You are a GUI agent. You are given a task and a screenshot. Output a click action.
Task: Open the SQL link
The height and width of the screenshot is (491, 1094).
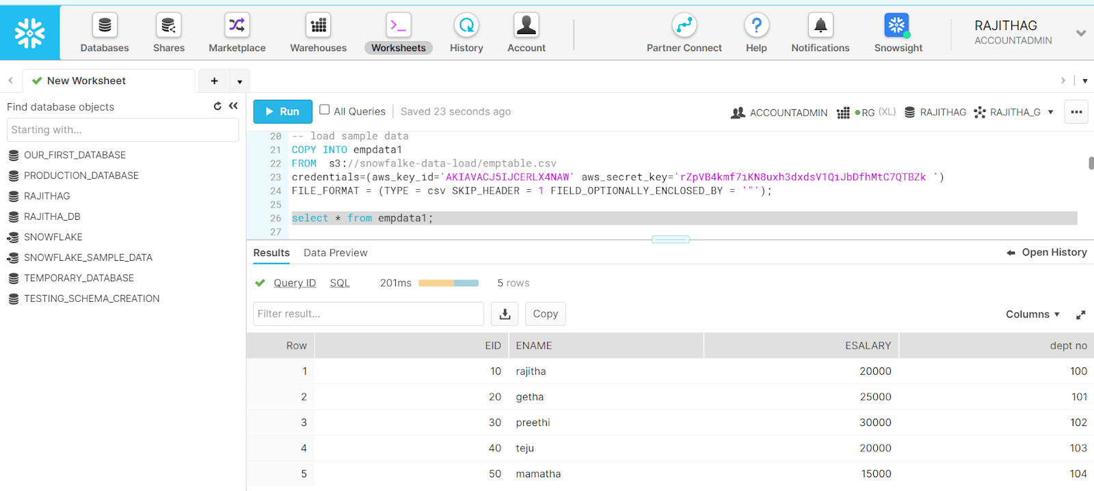(x=340, y=283)
